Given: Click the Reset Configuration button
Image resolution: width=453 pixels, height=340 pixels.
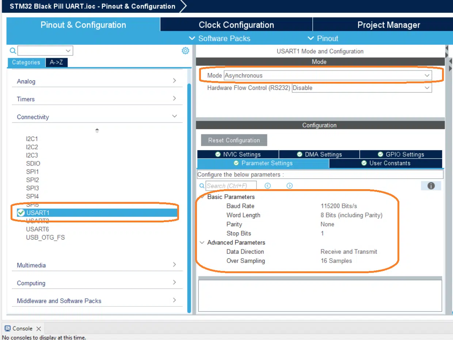Looking at the screenshot, I should click(x=234, y=140).
